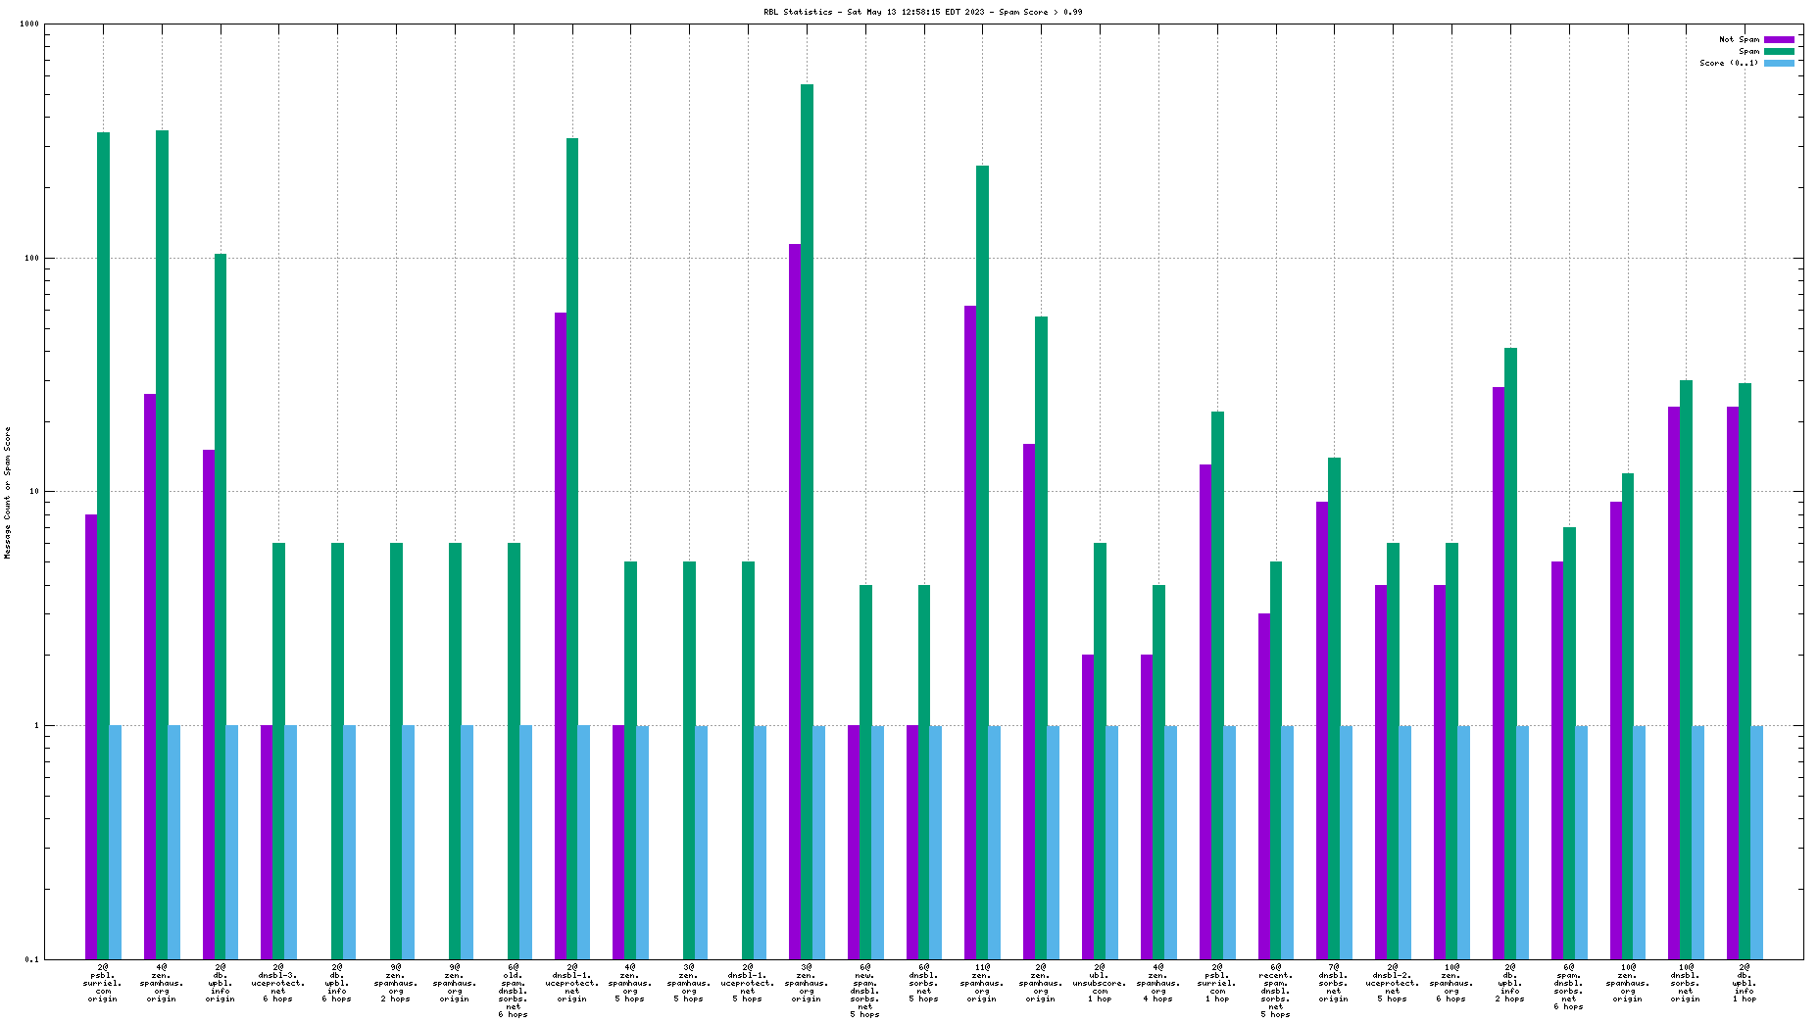Viewport: 1819px width, 1023px height.
Task: Select the ubl.unsubscore.com 1 hop label
Action: point(1100,983)
